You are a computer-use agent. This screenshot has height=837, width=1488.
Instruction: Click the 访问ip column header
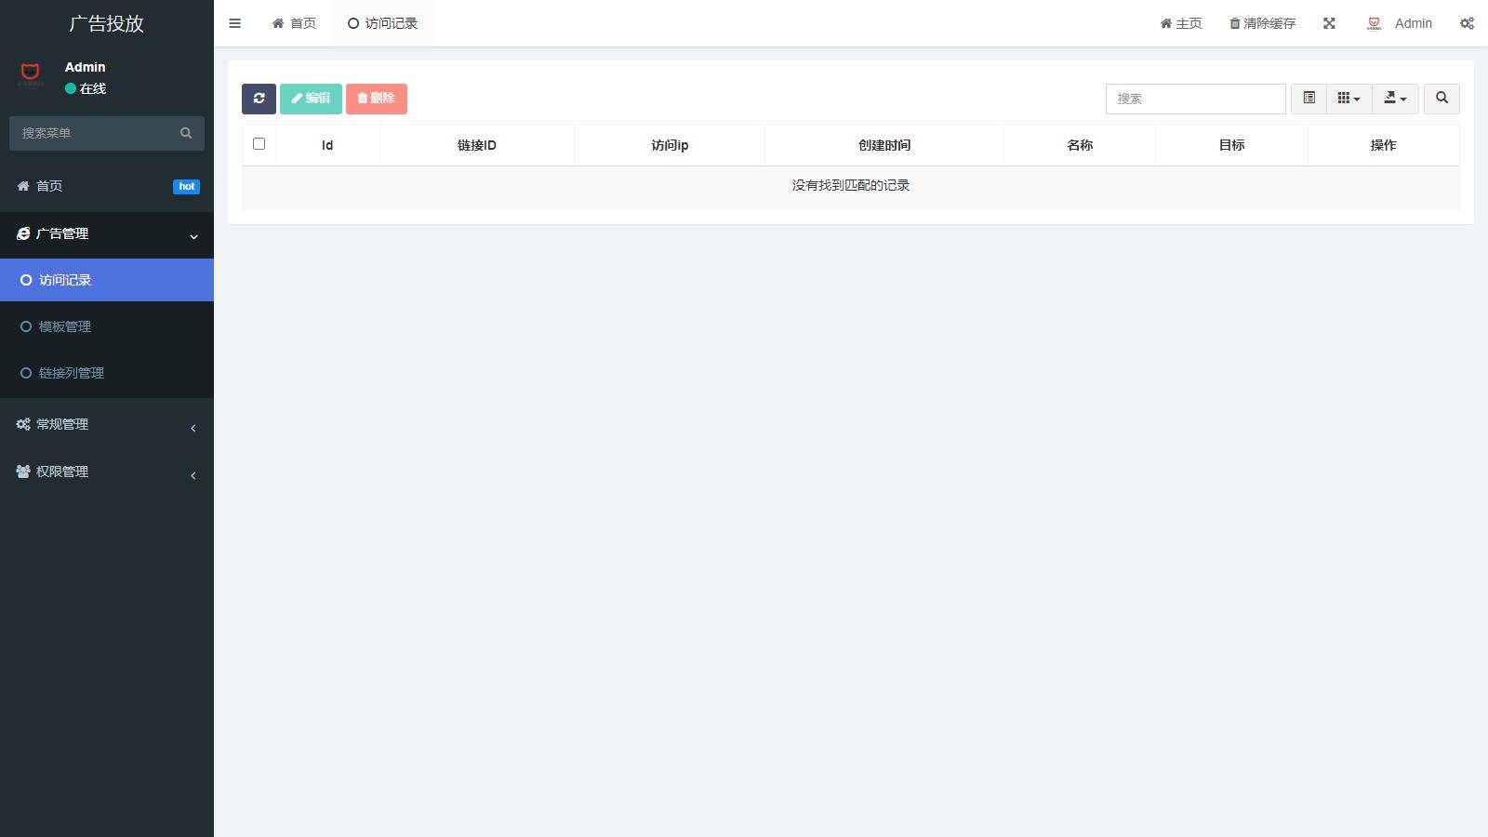click(x=670, y=145)
